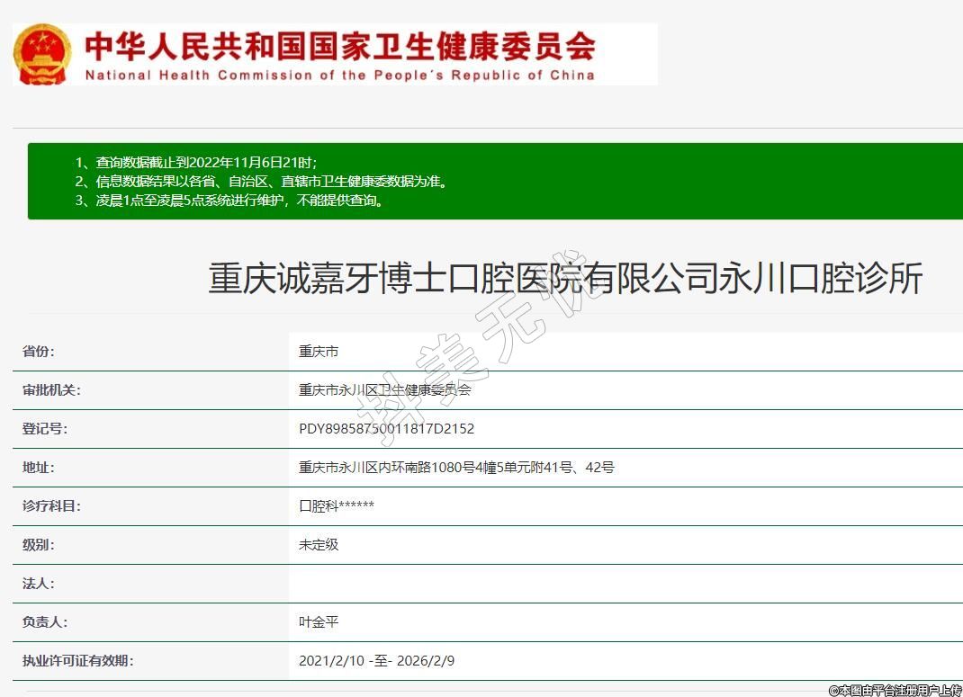This screenshot has width=963, height=697.
Task: Click the 负责人 name 叶金平
Action: pyautogui.click(x=319, y=622)
